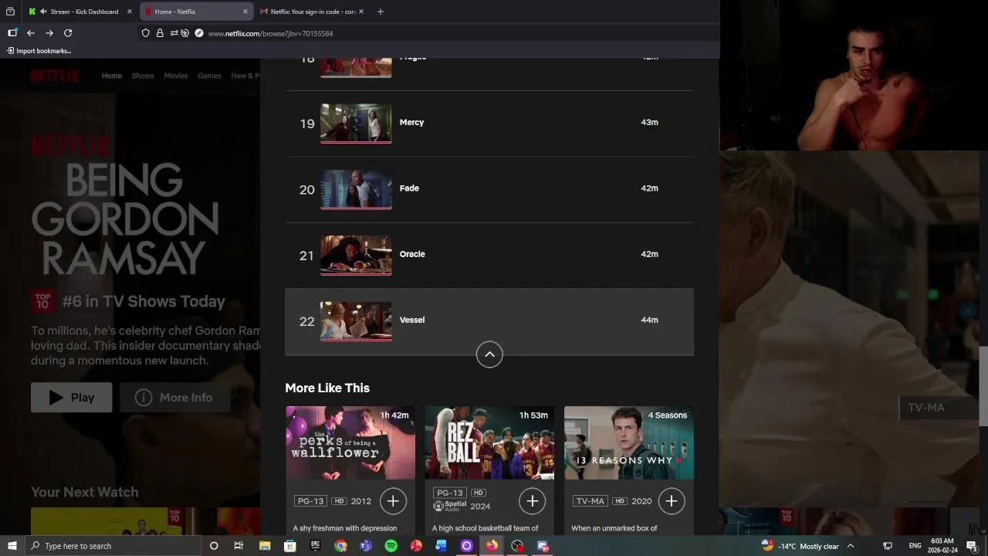Click the Type here to search box
This screenshot has height=556, width=988.
(x=113, y=546)
